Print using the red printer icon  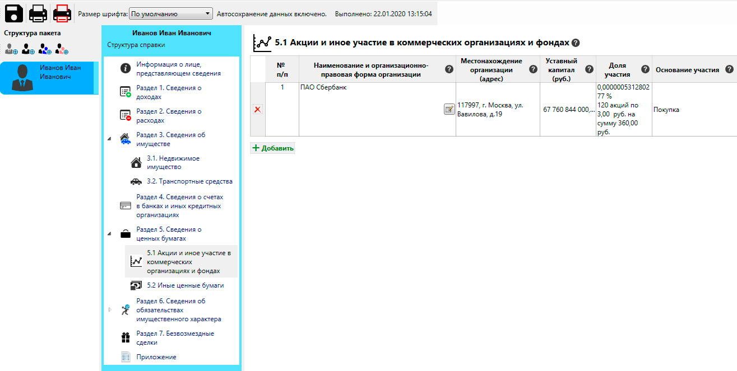click(x=62, y=12)
